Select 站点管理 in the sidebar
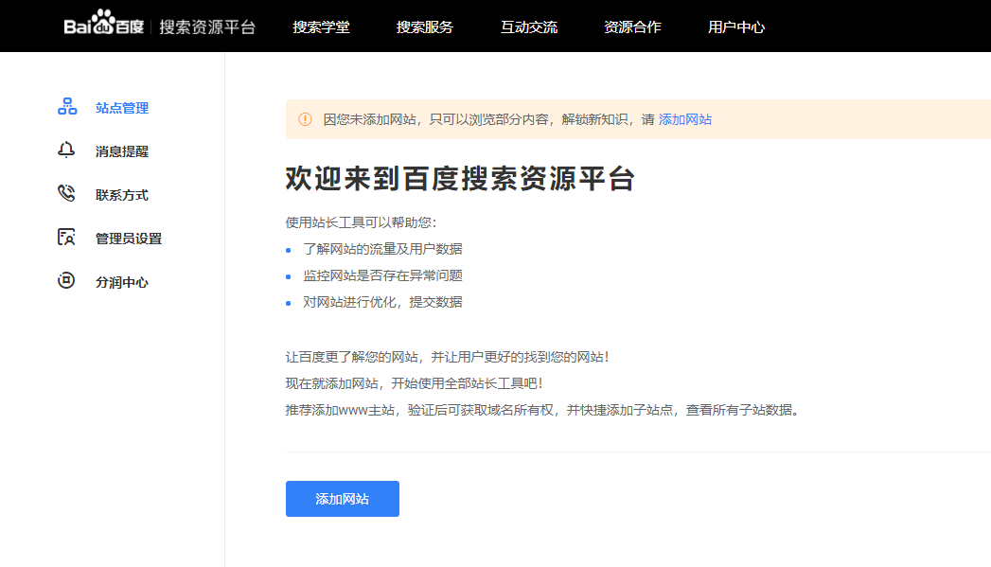 tap(122, 108)
